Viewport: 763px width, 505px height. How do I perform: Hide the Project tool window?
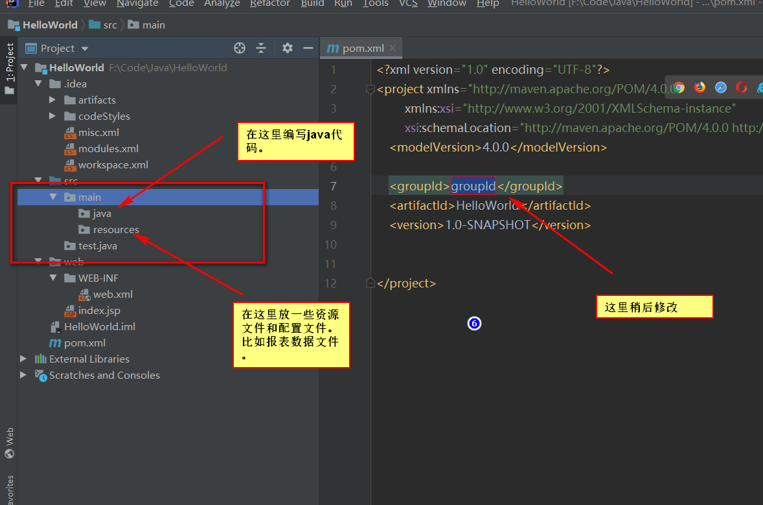[308, 47]
